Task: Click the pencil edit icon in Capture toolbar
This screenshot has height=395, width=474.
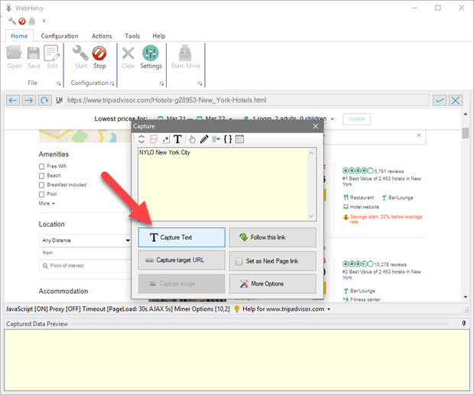Action: [203, 139]
